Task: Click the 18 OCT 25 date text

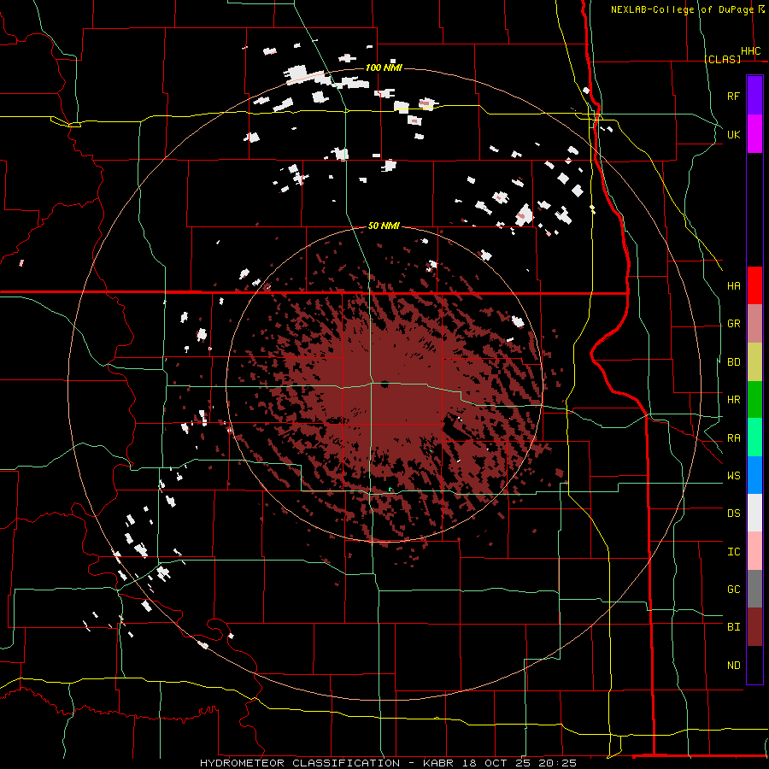Action: (498, 763)
